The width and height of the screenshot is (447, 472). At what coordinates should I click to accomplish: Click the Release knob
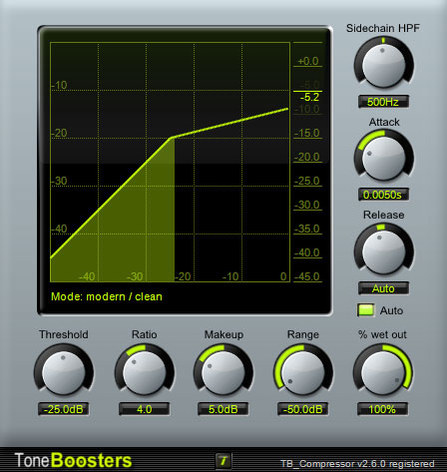(383, 251)
